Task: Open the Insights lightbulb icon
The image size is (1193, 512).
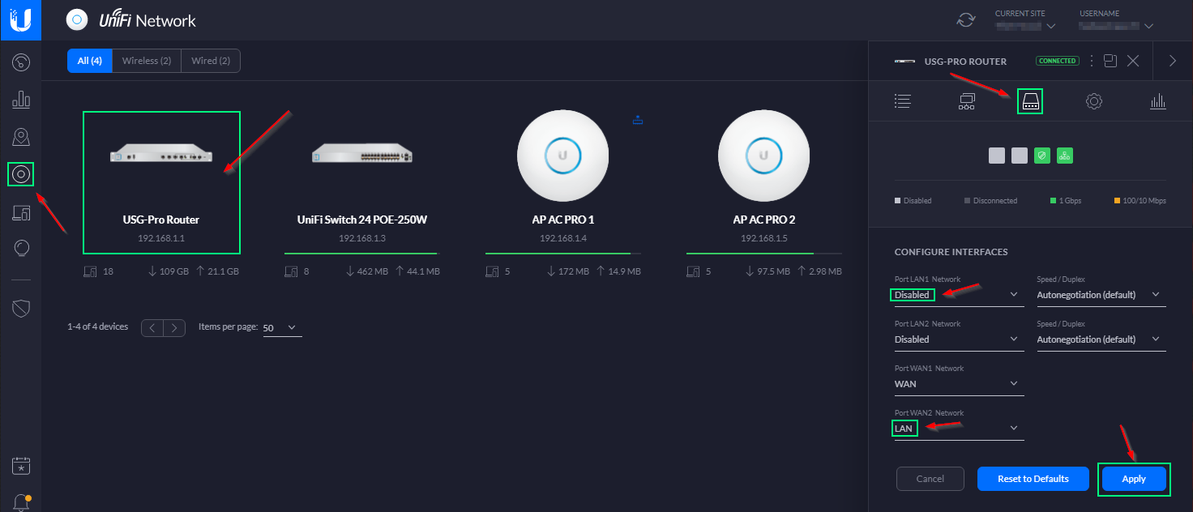Action: [21, 248]
